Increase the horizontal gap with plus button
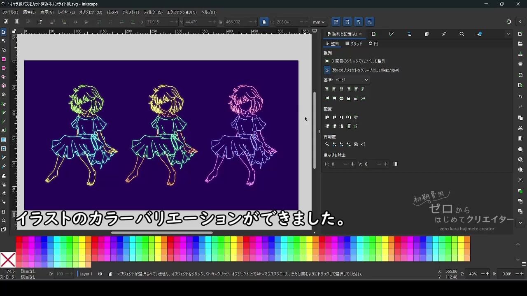Viewport: 527px width, 296px height. 353,164
